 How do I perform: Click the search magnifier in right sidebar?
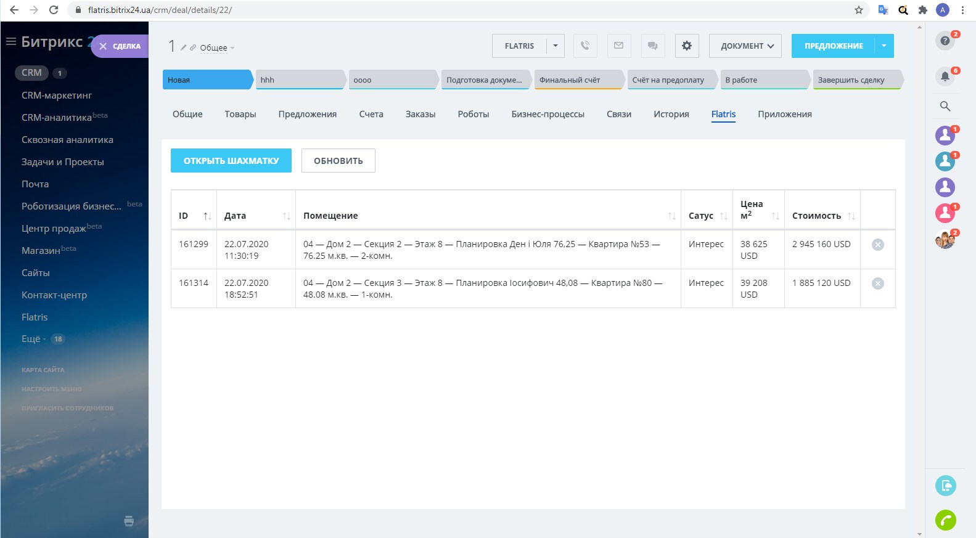pyautogui.click(x=945, y=106)
